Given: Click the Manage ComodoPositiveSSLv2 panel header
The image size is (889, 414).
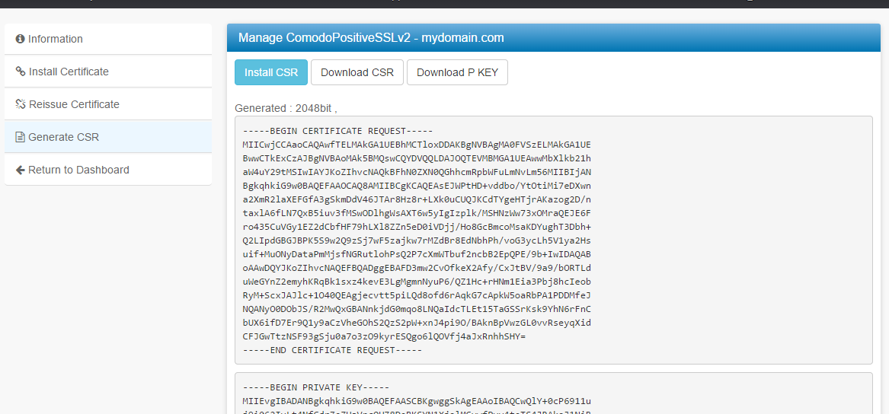Looking at the screenshot, I should tap(553, 38).
